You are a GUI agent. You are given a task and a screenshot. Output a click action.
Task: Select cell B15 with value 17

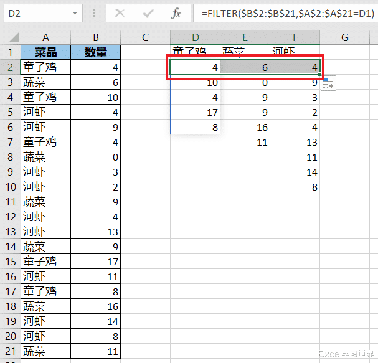click(x=96, y=262)
